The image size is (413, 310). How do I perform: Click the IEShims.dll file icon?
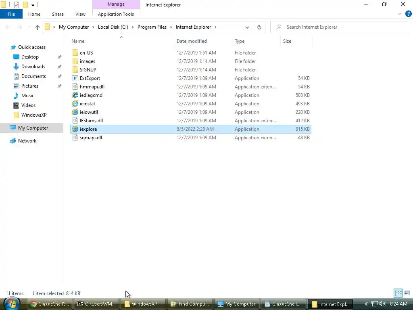click(75, 120)
